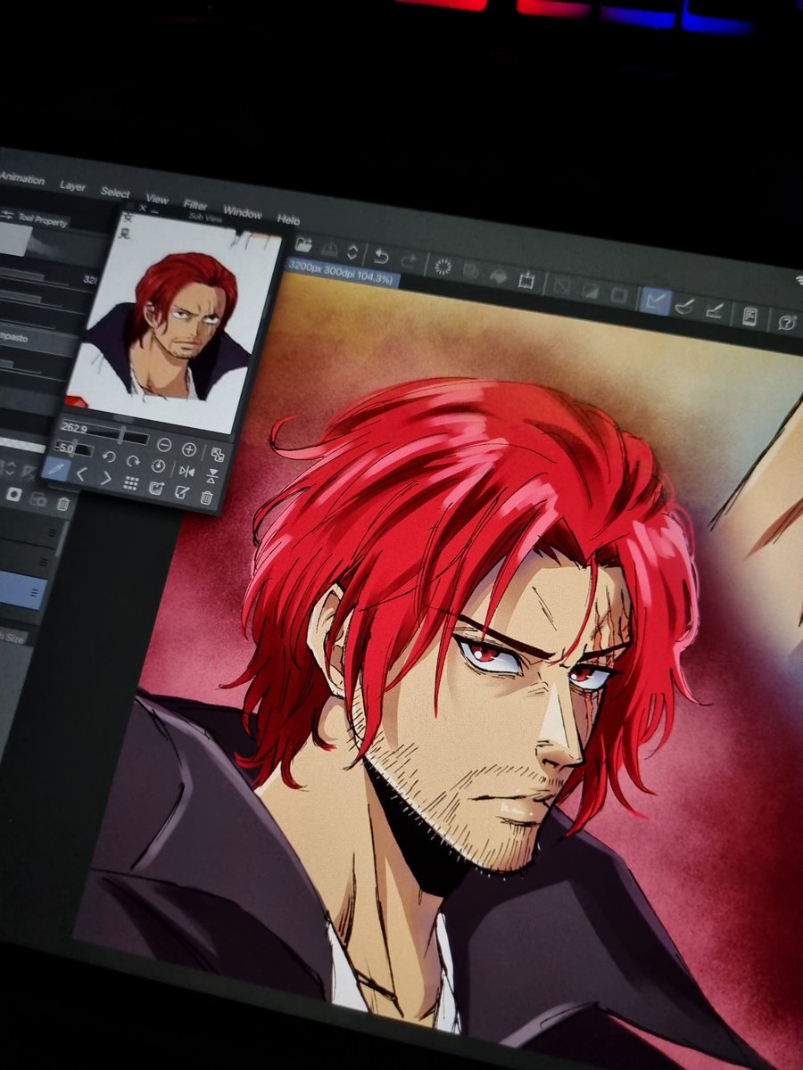Close the Sub View panel
Image resolution: width=803 pixels, height=1070 pixels.
pos(143,206)
